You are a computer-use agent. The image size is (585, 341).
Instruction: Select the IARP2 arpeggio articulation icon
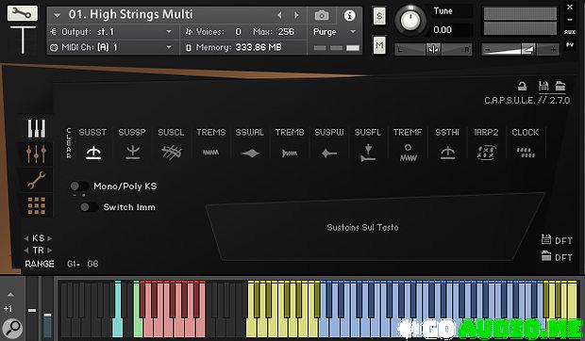(x=486, y=153)
